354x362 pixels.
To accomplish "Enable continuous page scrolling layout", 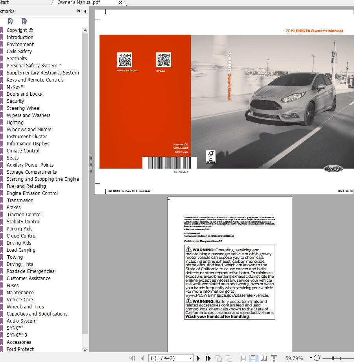I will tap(253, 358).
